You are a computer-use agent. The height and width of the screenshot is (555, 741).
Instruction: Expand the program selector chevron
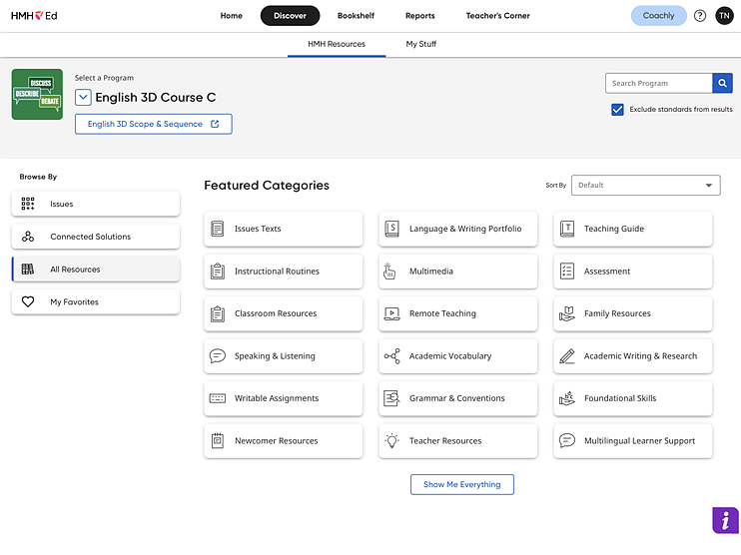(x=83, y=98)
